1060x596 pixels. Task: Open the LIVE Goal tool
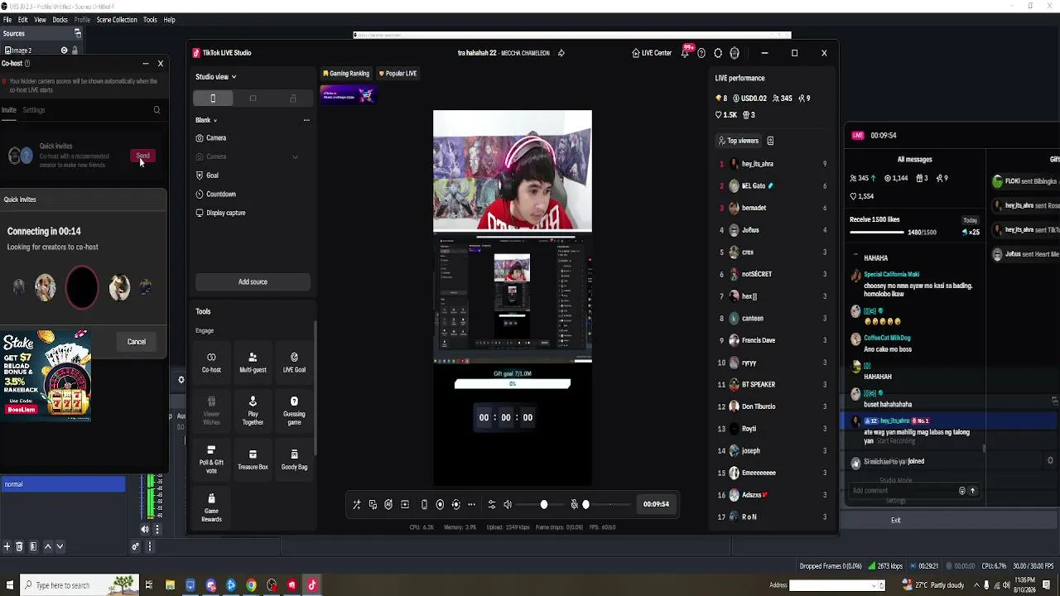(x=294, y=363)
